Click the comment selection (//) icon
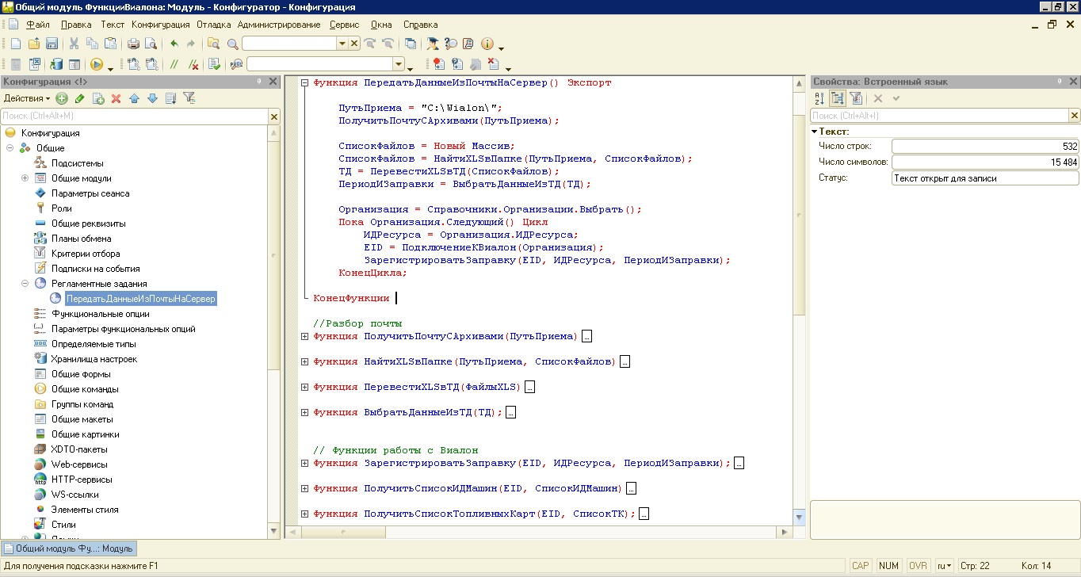 click(x=174, y=64)
